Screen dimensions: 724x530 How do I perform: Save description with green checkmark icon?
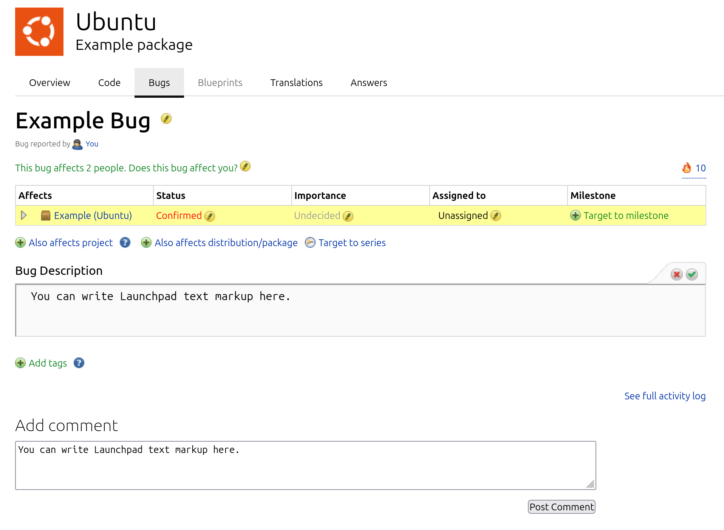coord(692,274)
